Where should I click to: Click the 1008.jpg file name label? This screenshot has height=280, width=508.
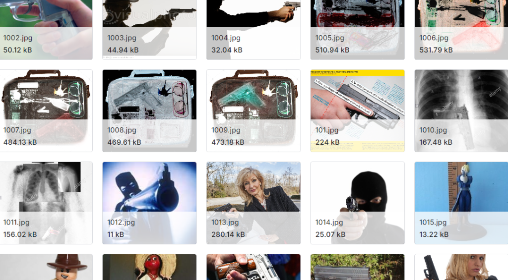point(122,130)
